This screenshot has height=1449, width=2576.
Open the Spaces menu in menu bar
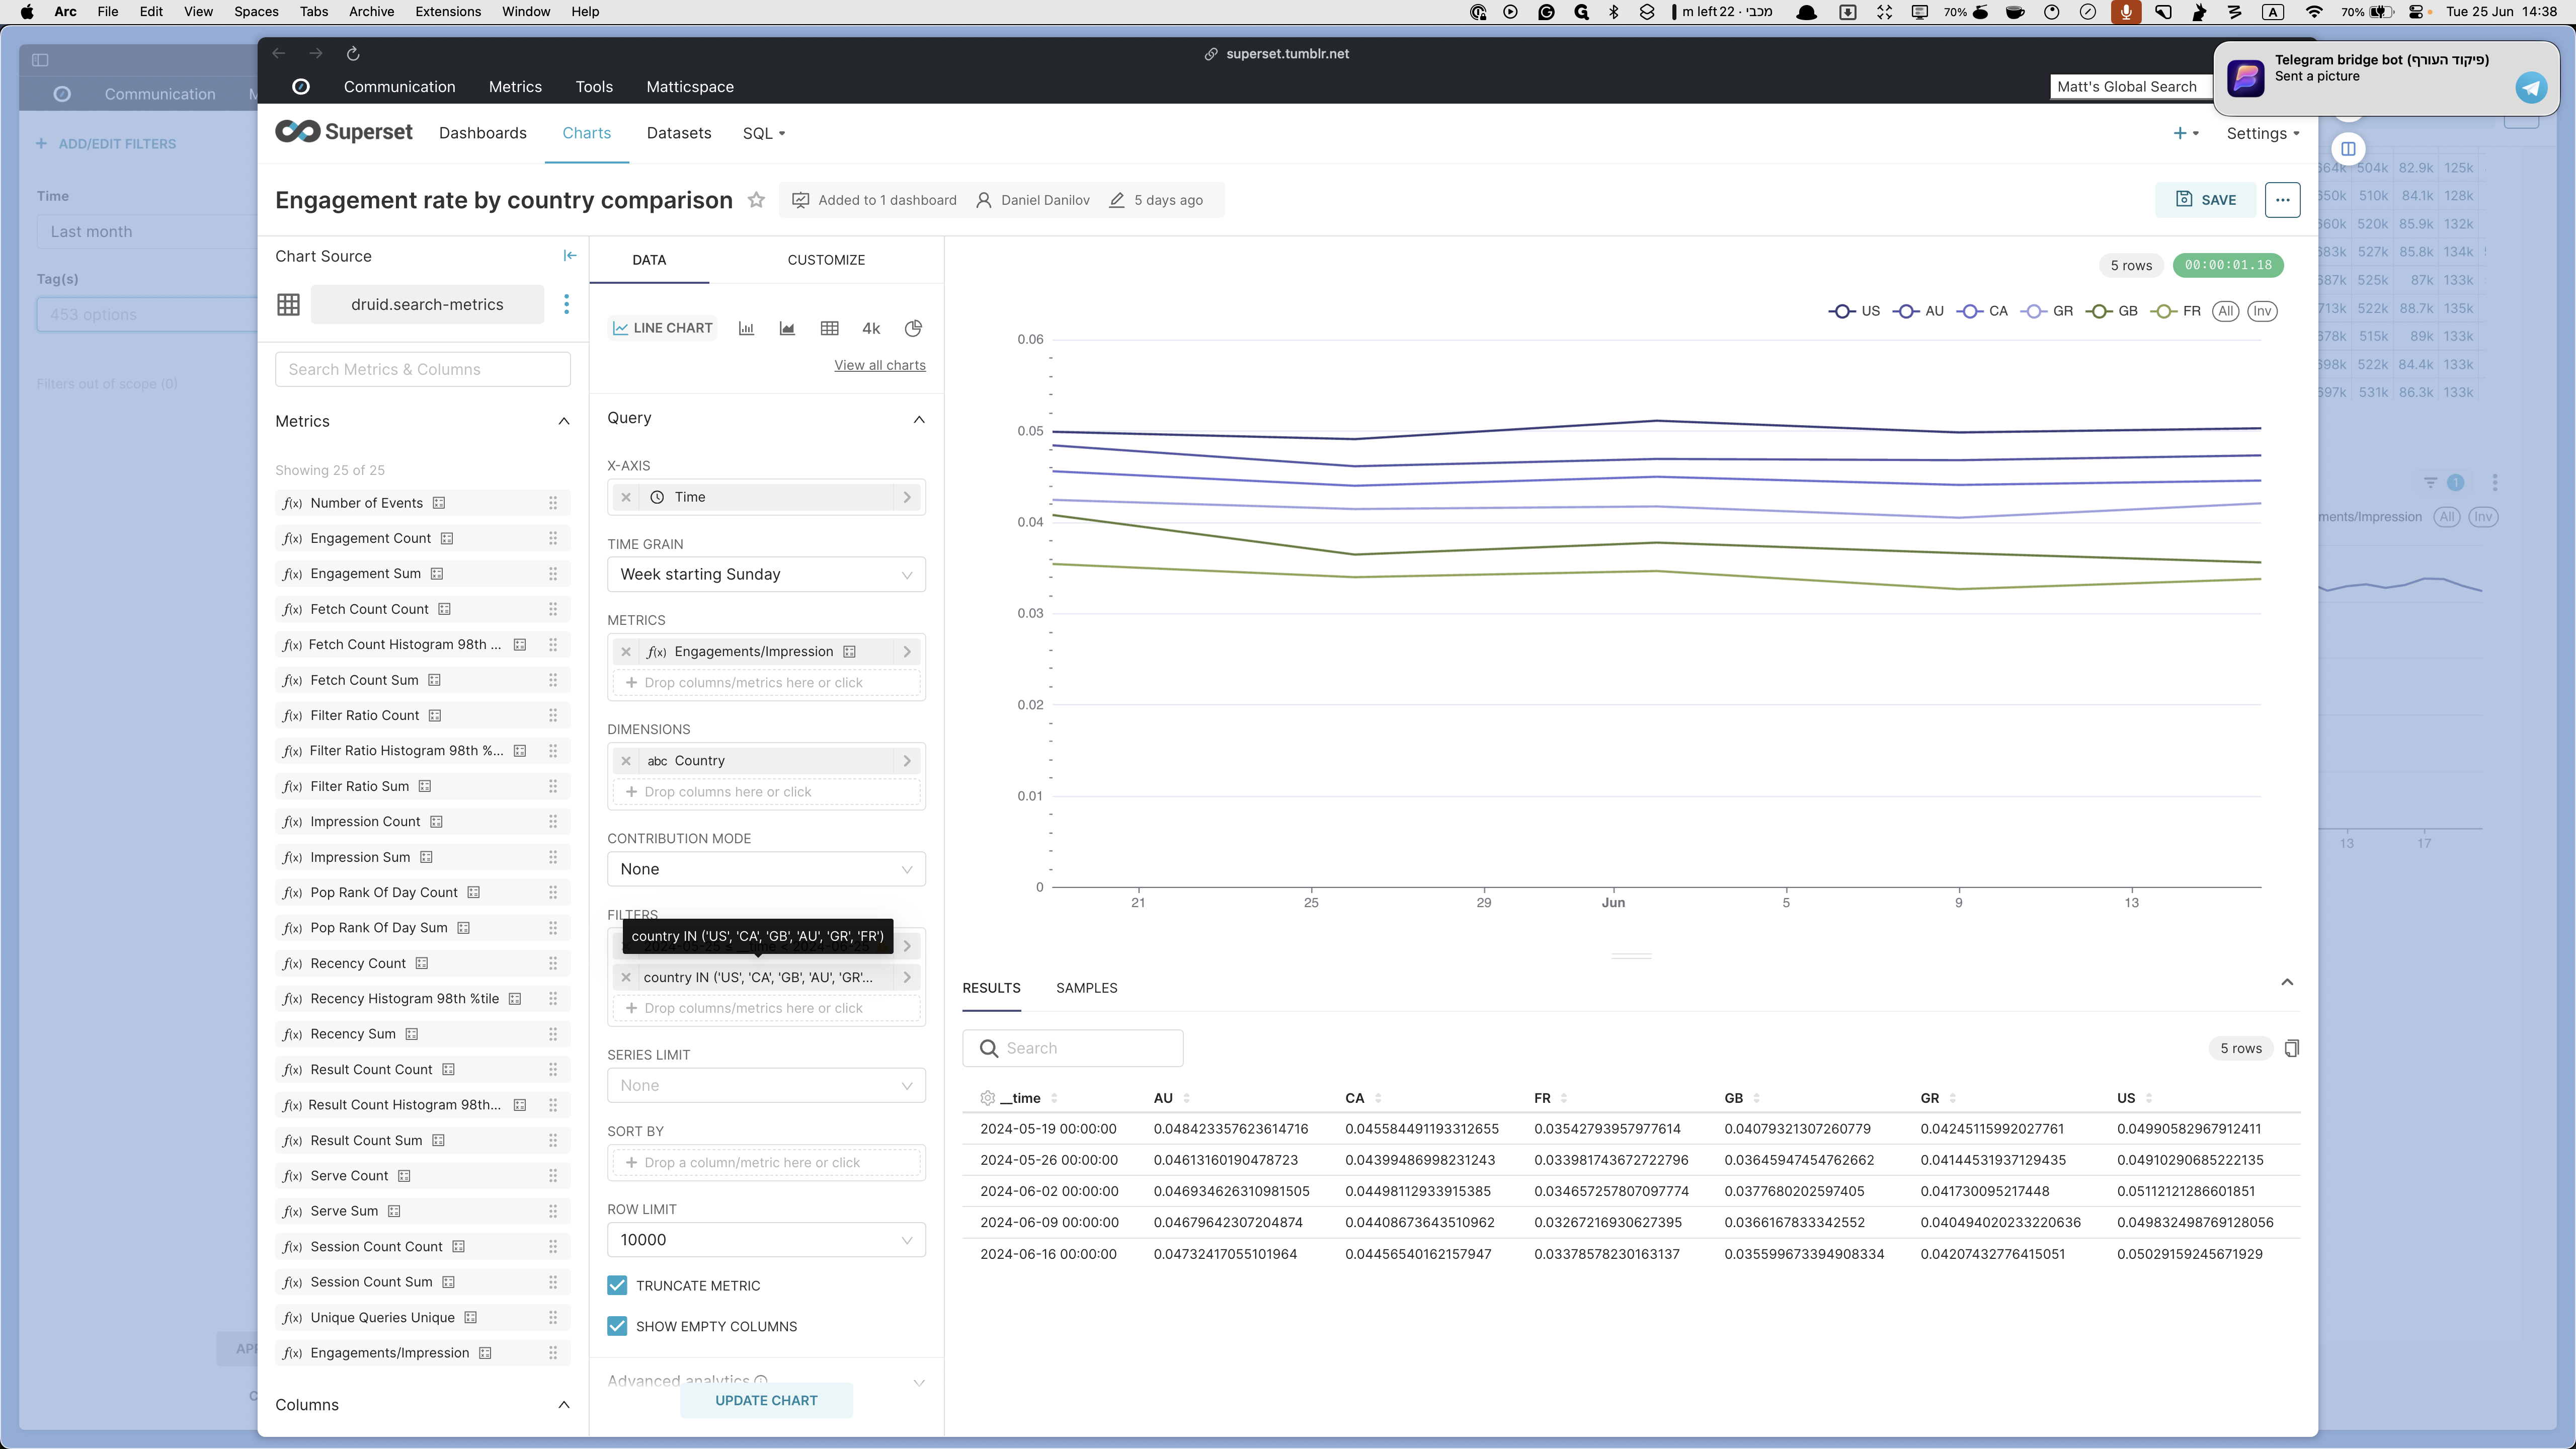coord(256,12)
